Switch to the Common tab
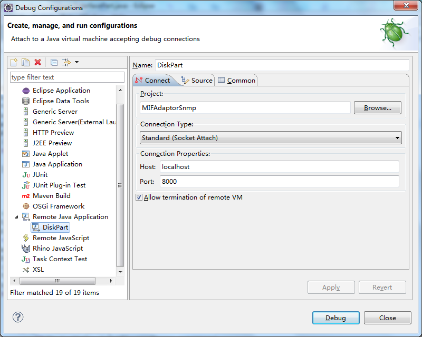Screen dimensions: 422x337 tap(236, 80)
